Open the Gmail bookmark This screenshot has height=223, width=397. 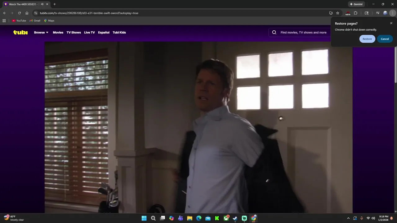tap(35, 21)
